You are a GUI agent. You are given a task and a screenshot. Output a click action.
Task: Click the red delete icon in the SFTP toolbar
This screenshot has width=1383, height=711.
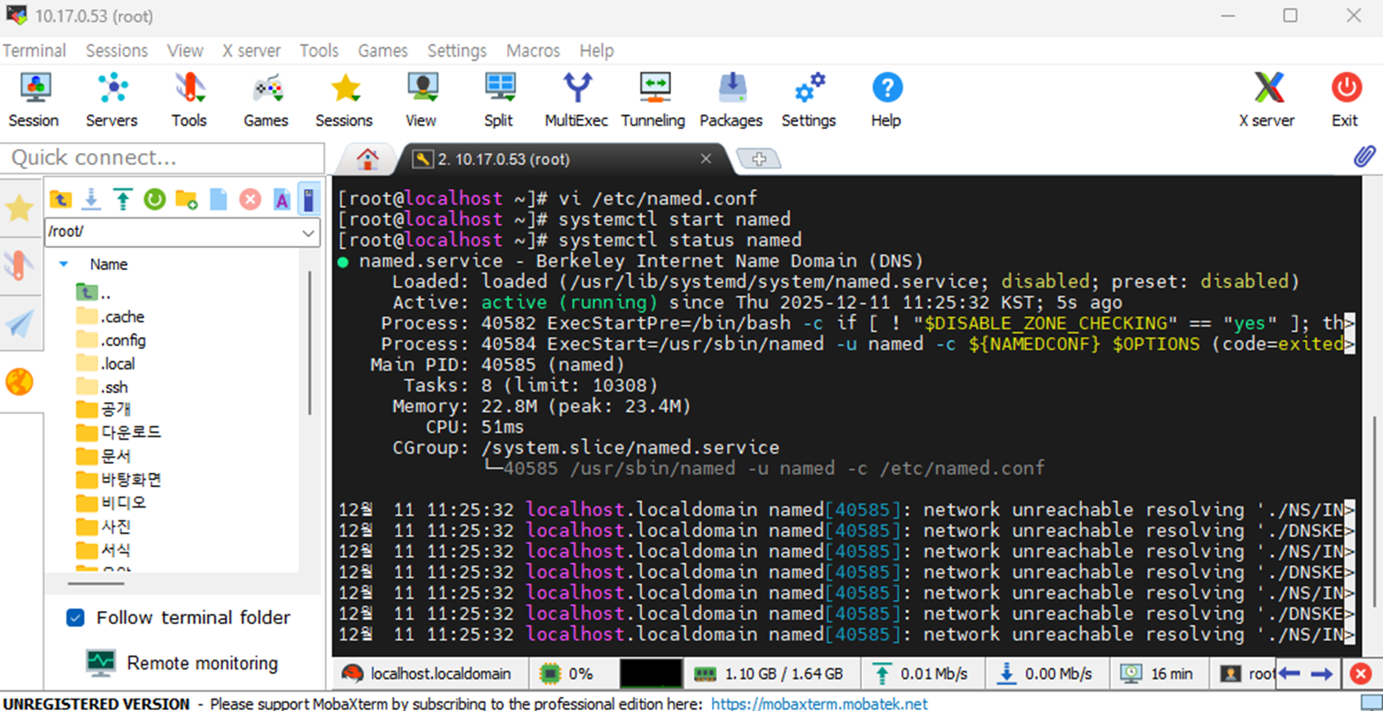coord(251,199)
